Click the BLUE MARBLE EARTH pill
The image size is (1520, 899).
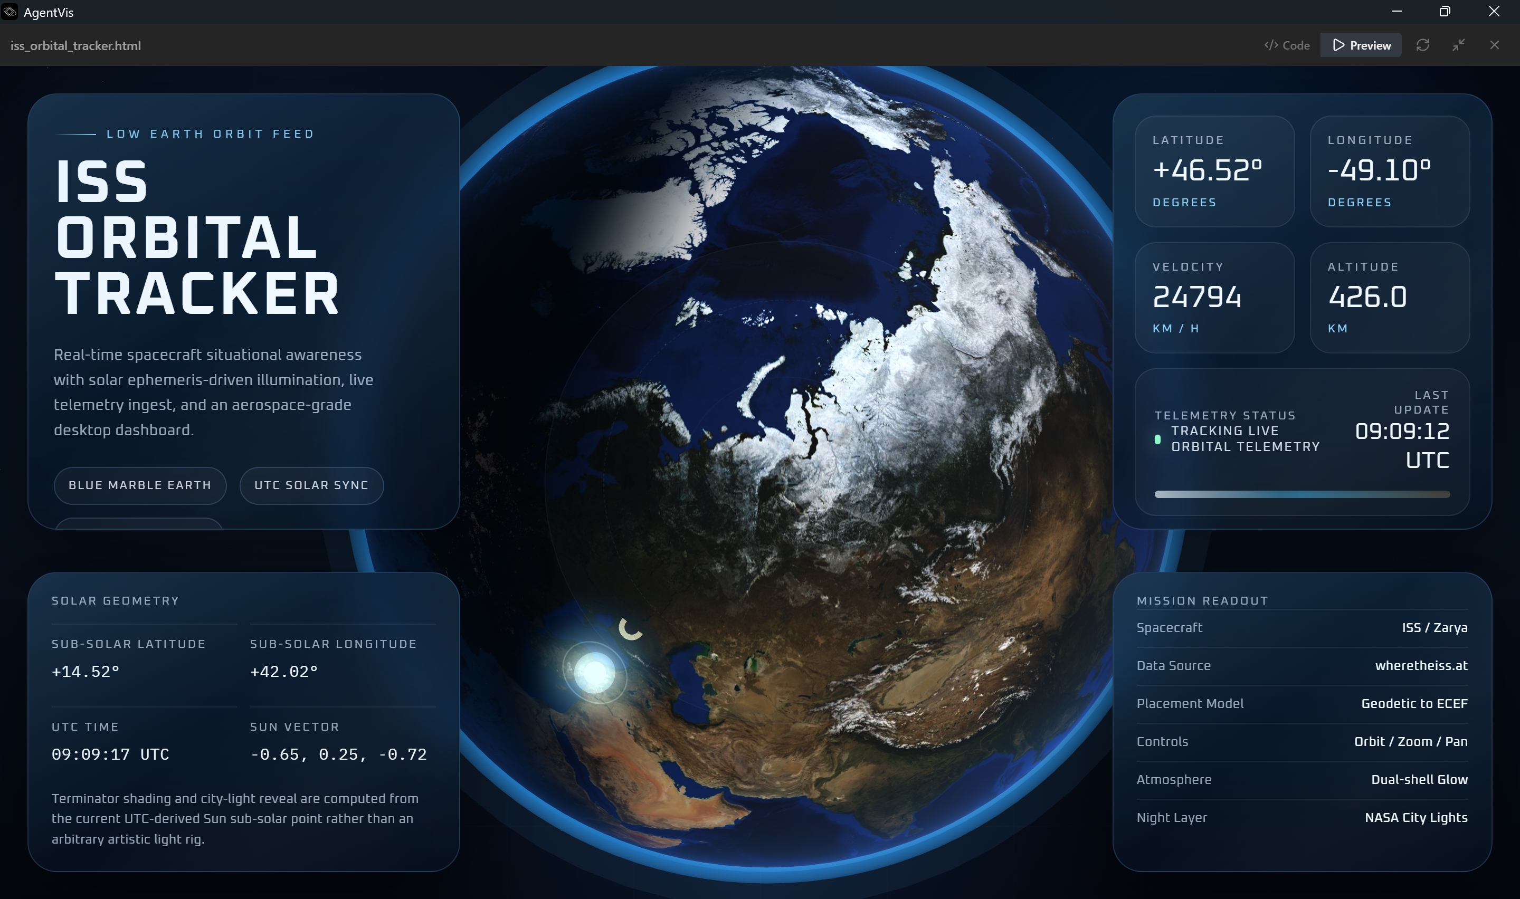pos(140,485)
